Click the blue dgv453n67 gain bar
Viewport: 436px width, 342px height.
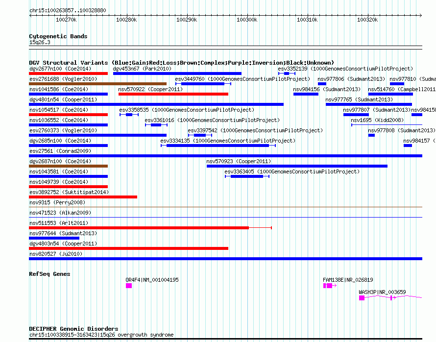[177, 73]
